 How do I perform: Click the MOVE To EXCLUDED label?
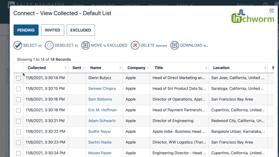tap(109, 45)
